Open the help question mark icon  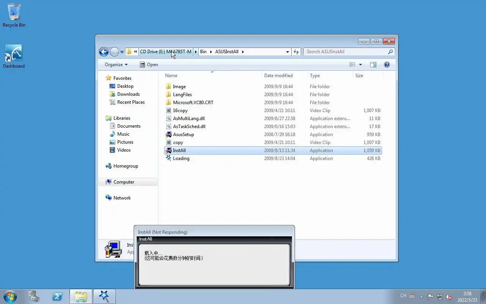pos(387,65)
